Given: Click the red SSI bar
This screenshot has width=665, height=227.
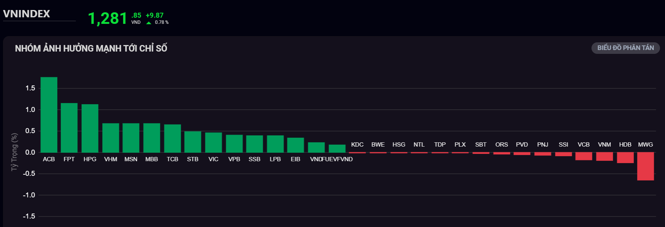Looking at the screenshot, I should coord(563,154).
